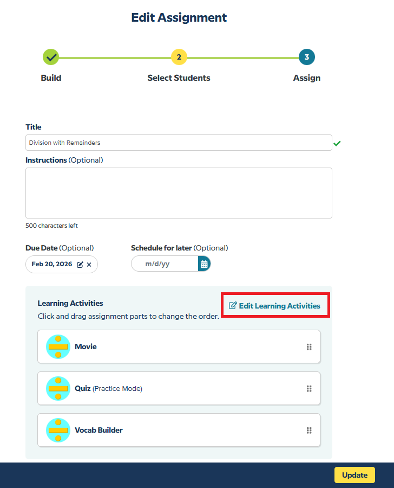
Task: Focus the Instructions text area
Action: [179, 193]
